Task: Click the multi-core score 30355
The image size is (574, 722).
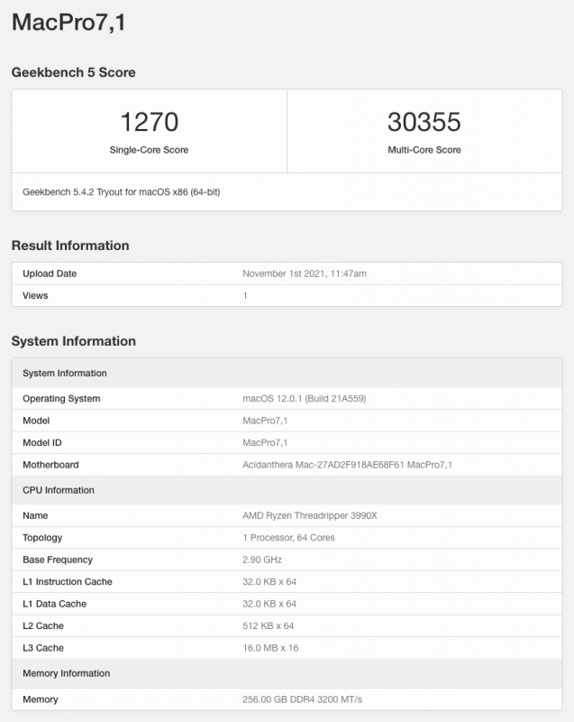Action: coord(424,122)
